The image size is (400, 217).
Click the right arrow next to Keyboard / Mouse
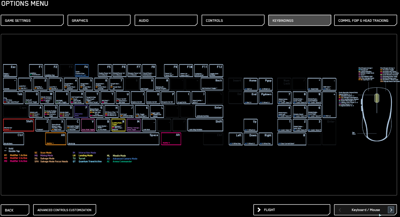(x=391, y=210)
